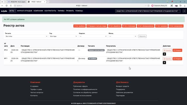Open the КОНТРАГЕНТЫ menu item
The height and width of the screenshot is (105, 187).
[50, 11]
